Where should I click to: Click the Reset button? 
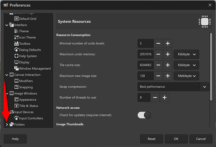(152, 139)
